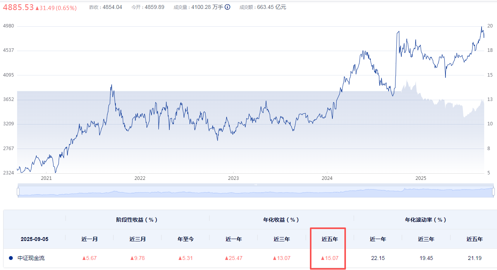Click the 中证现金流 index name
Viewport: 497px width, 270px height.
pos(31,258)
